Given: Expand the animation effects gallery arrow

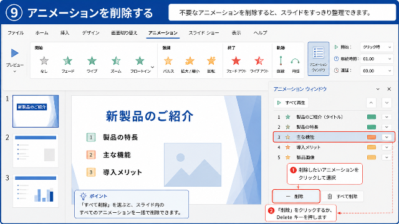Looking at the screenshot, I should click(152, 67).
